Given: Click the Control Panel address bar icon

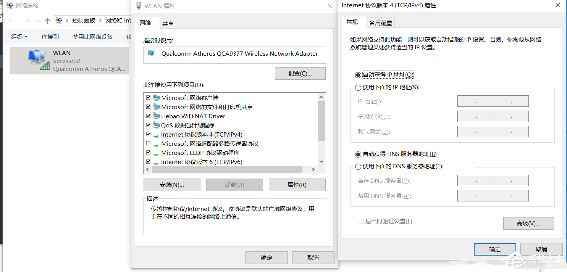Looking at the screenshot, I should pyautogui.click(x=59, y=21).
